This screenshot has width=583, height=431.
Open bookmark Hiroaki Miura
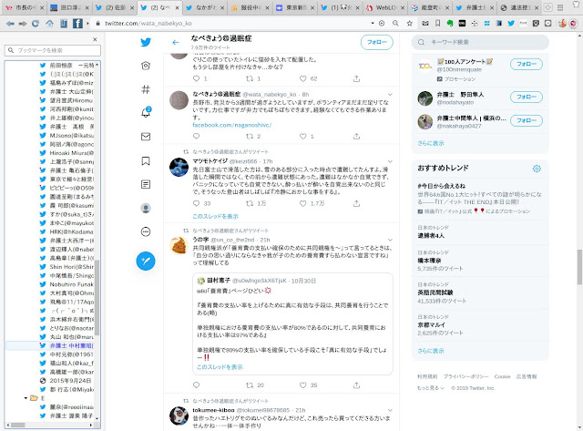(x=67, y=153)
